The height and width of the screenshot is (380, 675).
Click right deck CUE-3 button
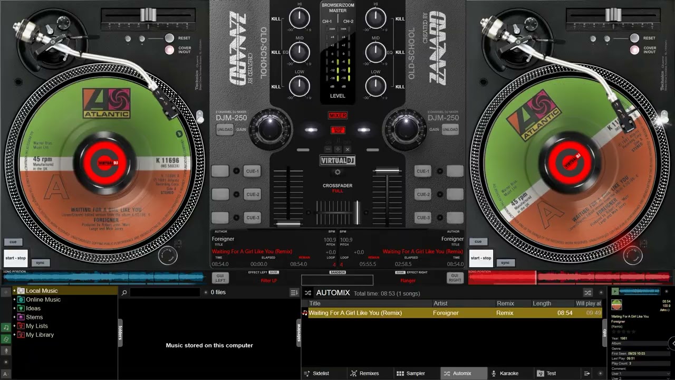(x=423, y=217)
